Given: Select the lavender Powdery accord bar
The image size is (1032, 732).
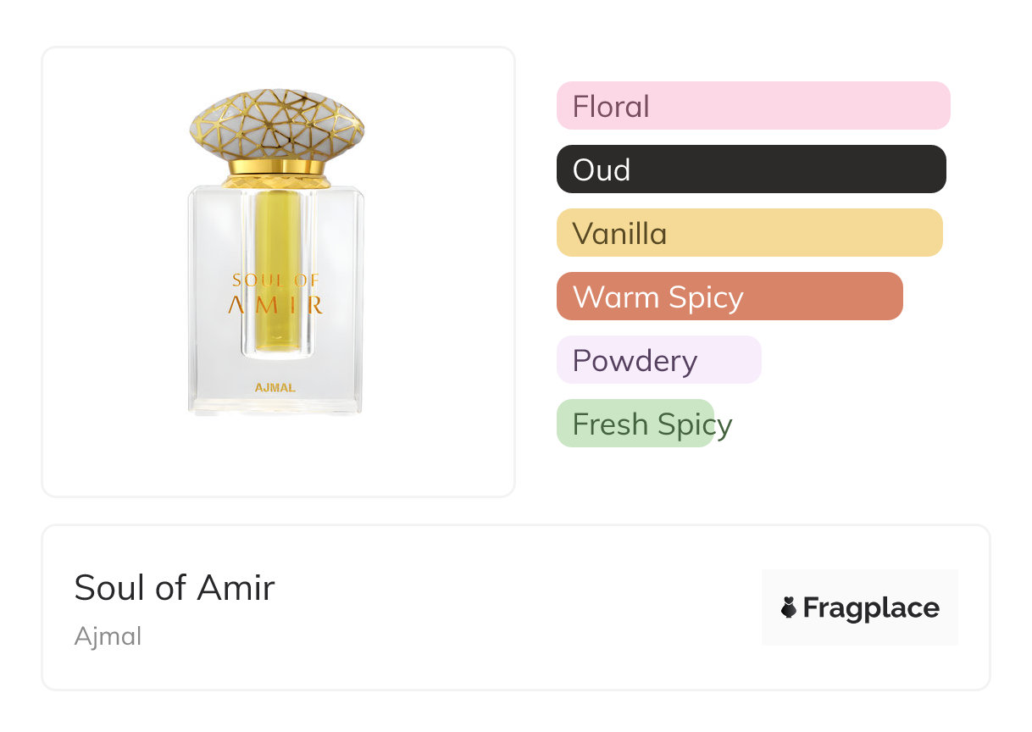Looking at the screenshot, I should (x=658, y=360).
